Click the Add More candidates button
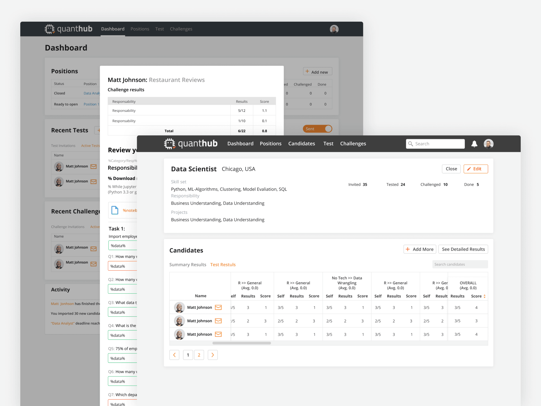The height and width of the screenshot is (406, 541). point(420,249)
